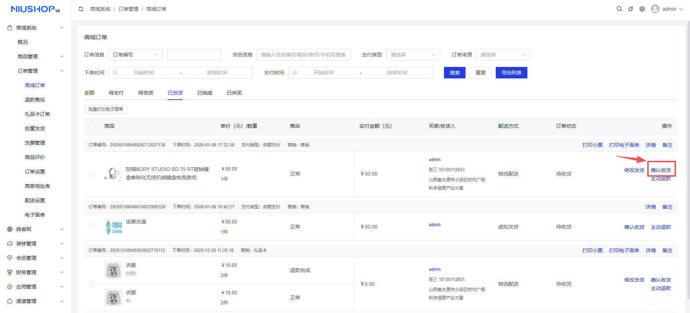Viewport: 690px width, 313px height.
Task: Click 修改发货 for the headphone order
Action: coord(634,170)
